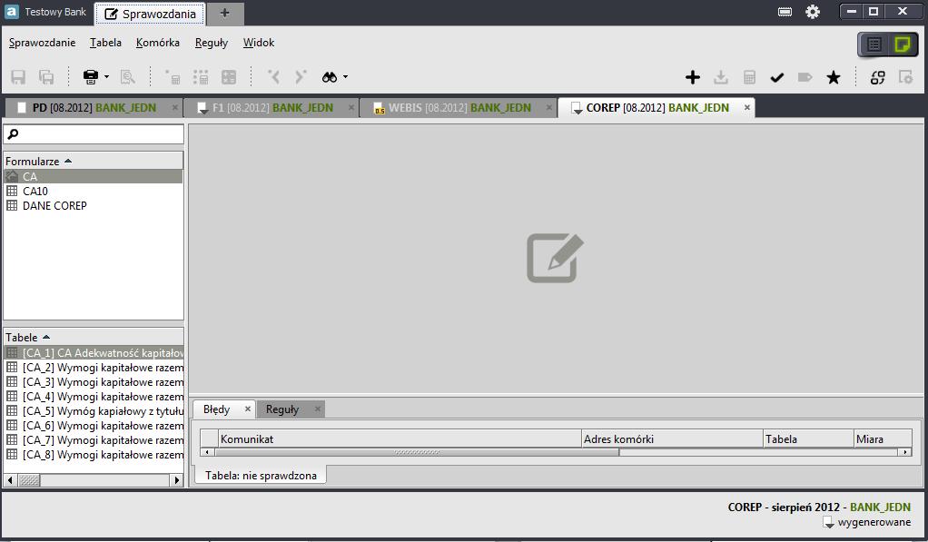Screen dimensions: 928x542
Task: Click the plus add icon
Action: click(693, 77)
